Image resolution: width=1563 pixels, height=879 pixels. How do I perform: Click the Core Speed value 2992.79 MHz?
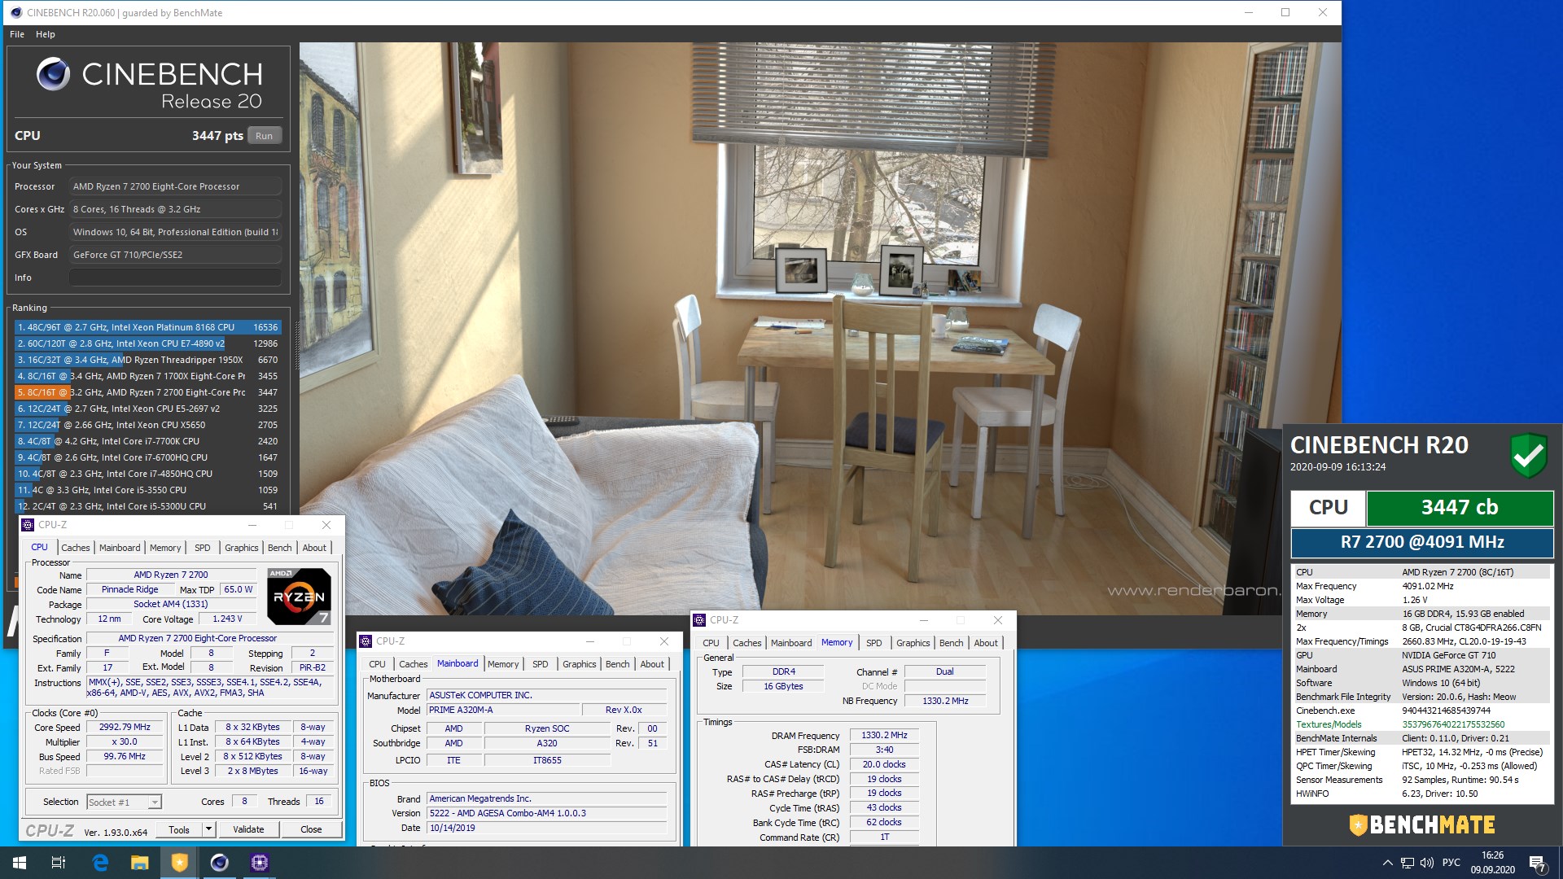click(x=125, y=728)
